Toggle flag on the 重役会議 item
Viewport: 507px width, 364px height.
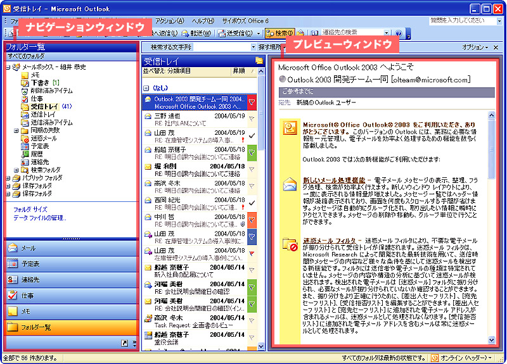click(252, 338)
